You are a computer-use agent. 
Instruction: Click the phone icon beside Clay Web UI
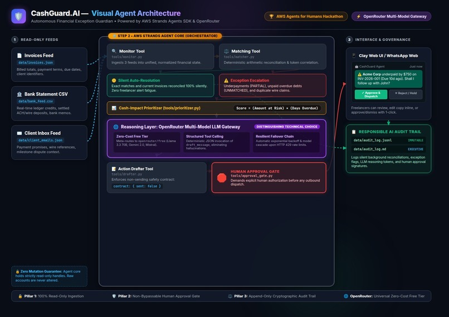point(354,55)
